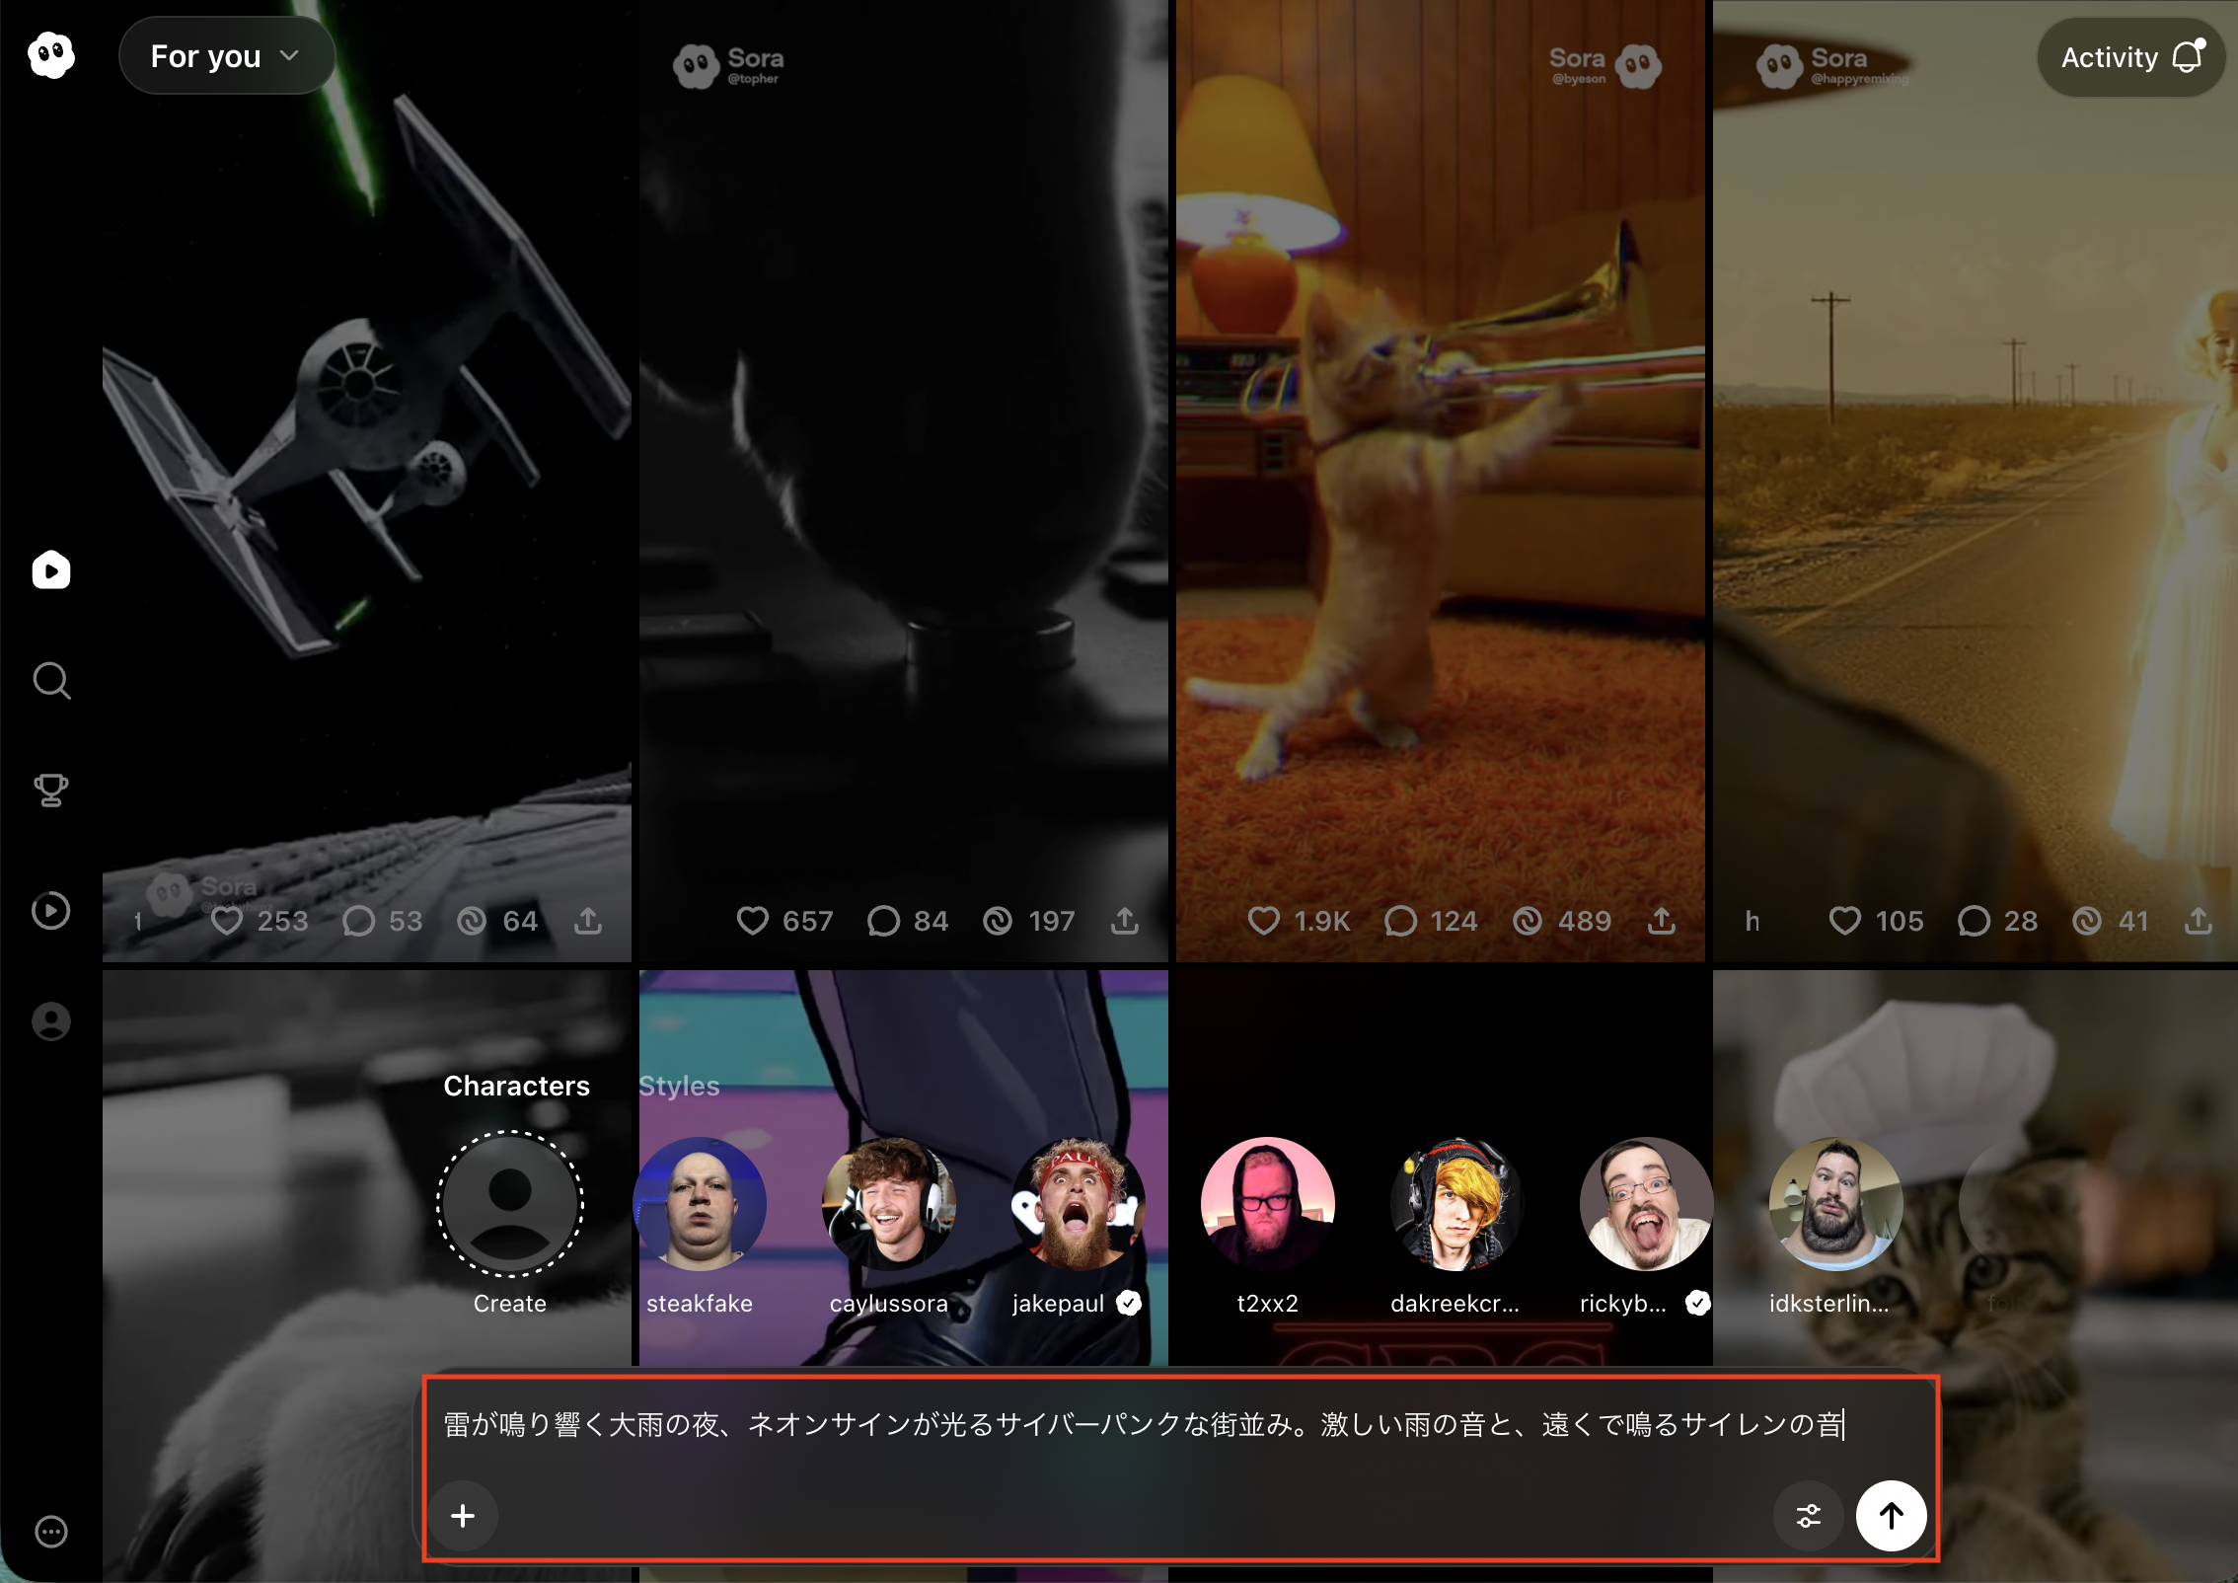The image size is (2238, 1583).
Task: Submit prompt with the up-arrow button
Action: click(x=1891, y=1515)
